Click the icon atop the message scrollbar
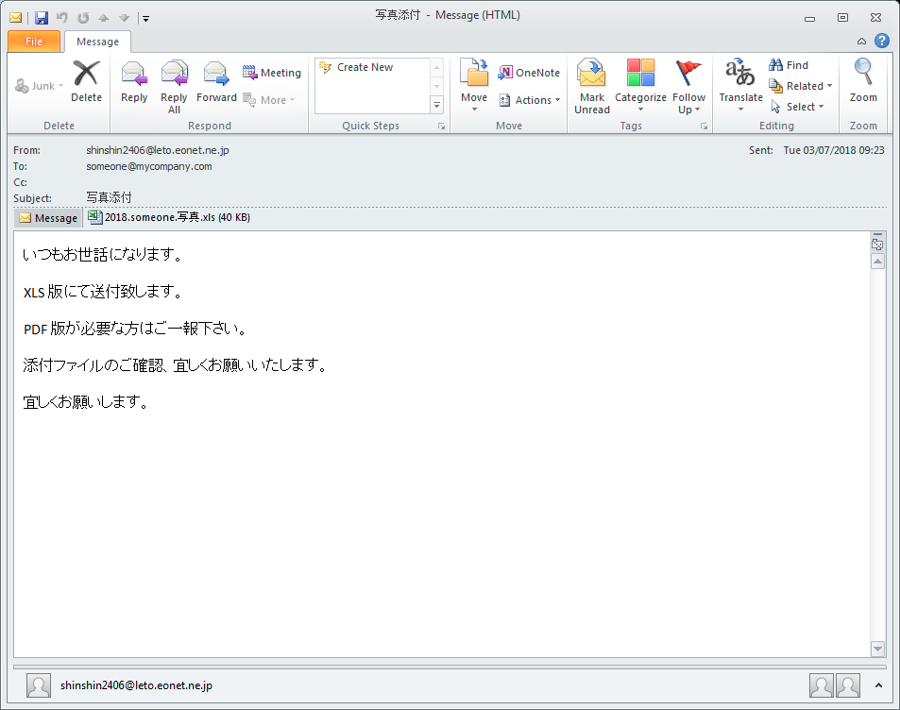Screen dimensions: 900x710 [x=877, y=244]
